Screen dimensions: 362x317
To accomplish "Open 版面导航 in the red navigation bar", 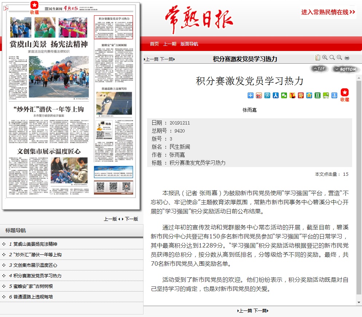I will pyautogui.click(x=189, y=44).
